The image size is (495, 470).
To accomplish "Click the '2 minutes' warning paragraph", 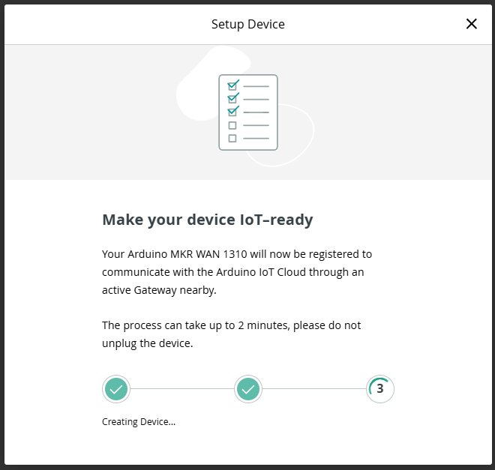I will pyautogui.click(x=232, y=334).
